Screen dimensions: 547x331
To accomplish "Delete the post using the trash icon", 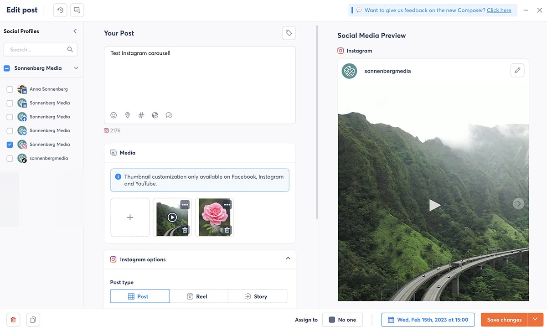I will pyautogui.click(x=13, y=320).
